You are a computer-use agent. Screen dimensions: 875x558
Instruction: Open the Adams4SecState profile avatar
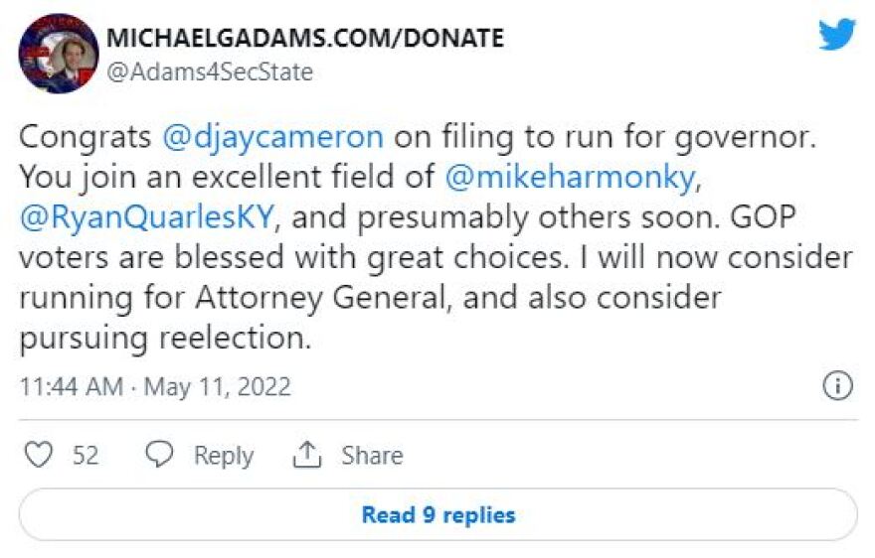click(x=59, y=53)
